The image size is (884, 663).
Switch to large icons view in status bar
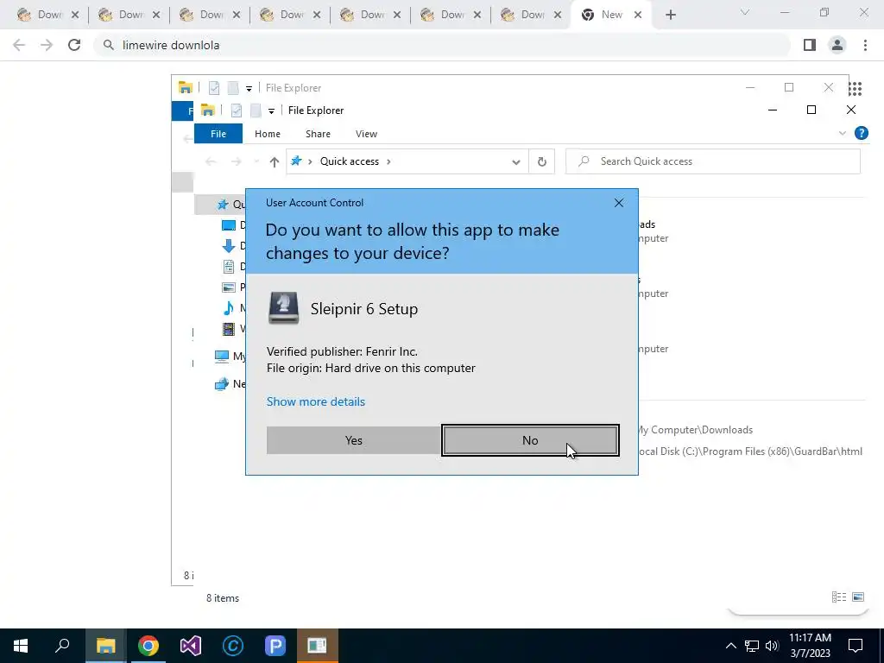(x=858, y=597)
